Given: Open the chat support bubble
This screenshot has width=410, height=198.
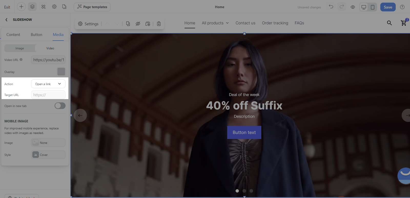Looking at the screenshot, I should 404,176.
